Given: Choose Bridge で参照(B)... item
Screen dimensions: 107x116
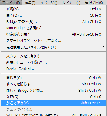Looking at the screenshot, I should (53, 22).
